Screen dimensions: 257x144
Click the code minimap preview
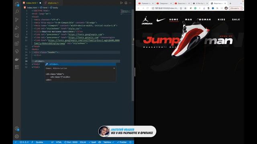126,12
